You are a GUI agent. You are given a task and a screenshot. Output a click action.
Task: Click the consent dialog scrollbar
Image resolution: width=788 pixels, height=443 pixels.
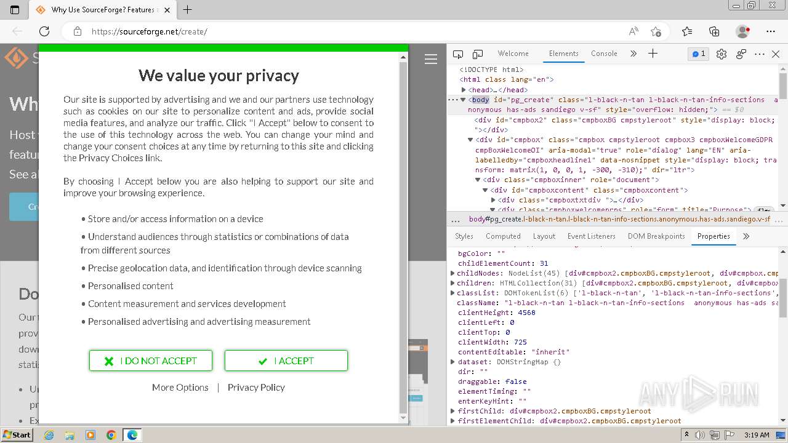403,237
